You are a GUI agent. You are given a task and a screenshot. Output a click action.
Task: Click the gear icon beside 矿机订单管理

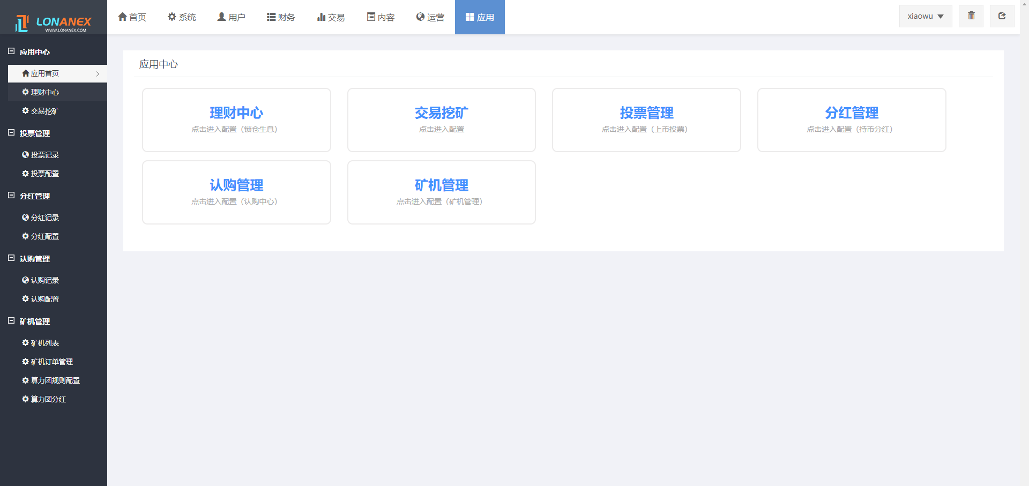click(25, 362)
